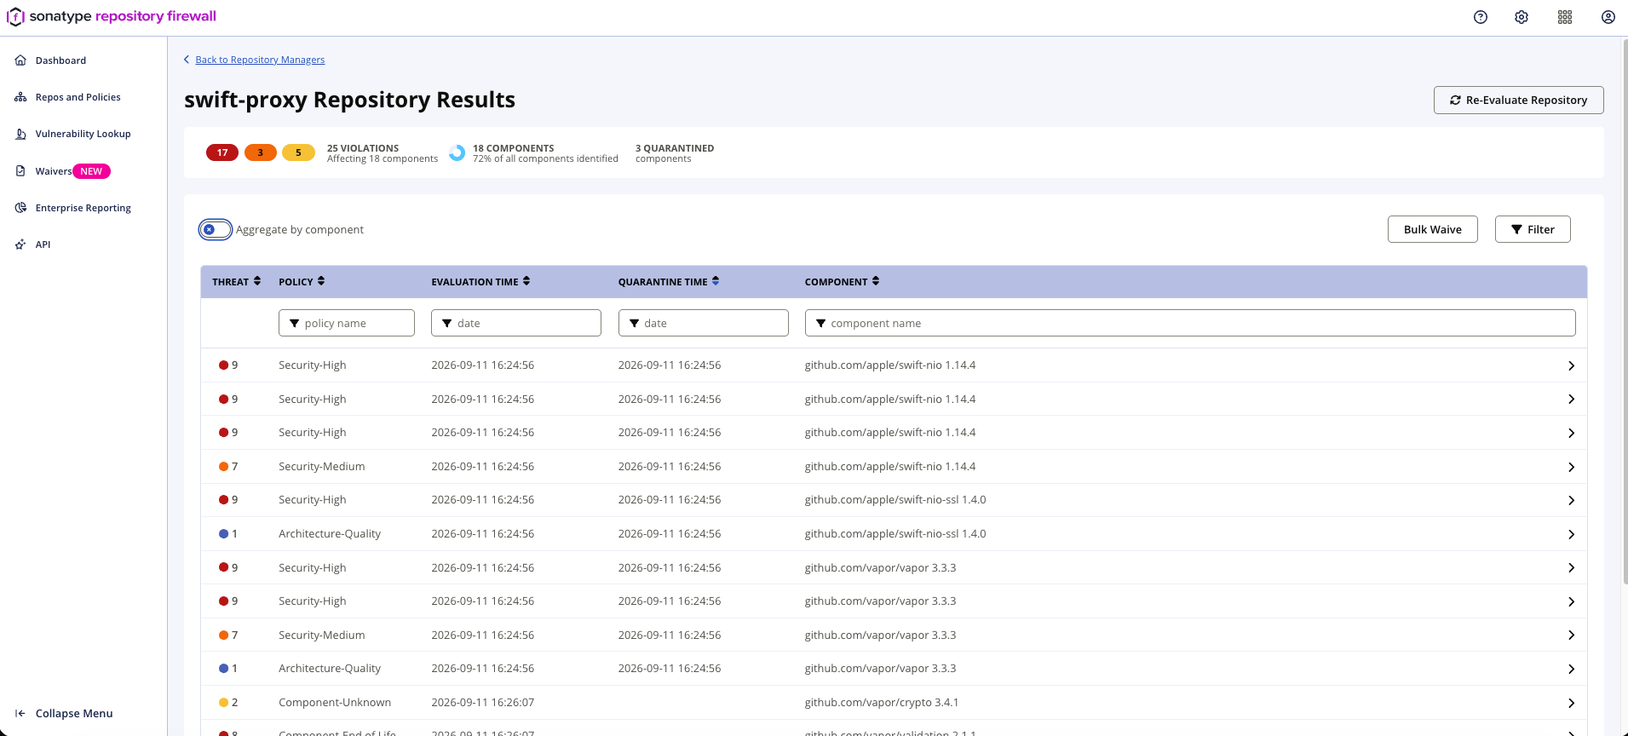Image resolution: width=1628 pixels, height=736 pixels.
Task: Click threat score 7 in swift-nio 1.14.4 row
Action: click(x=228, y=467)
